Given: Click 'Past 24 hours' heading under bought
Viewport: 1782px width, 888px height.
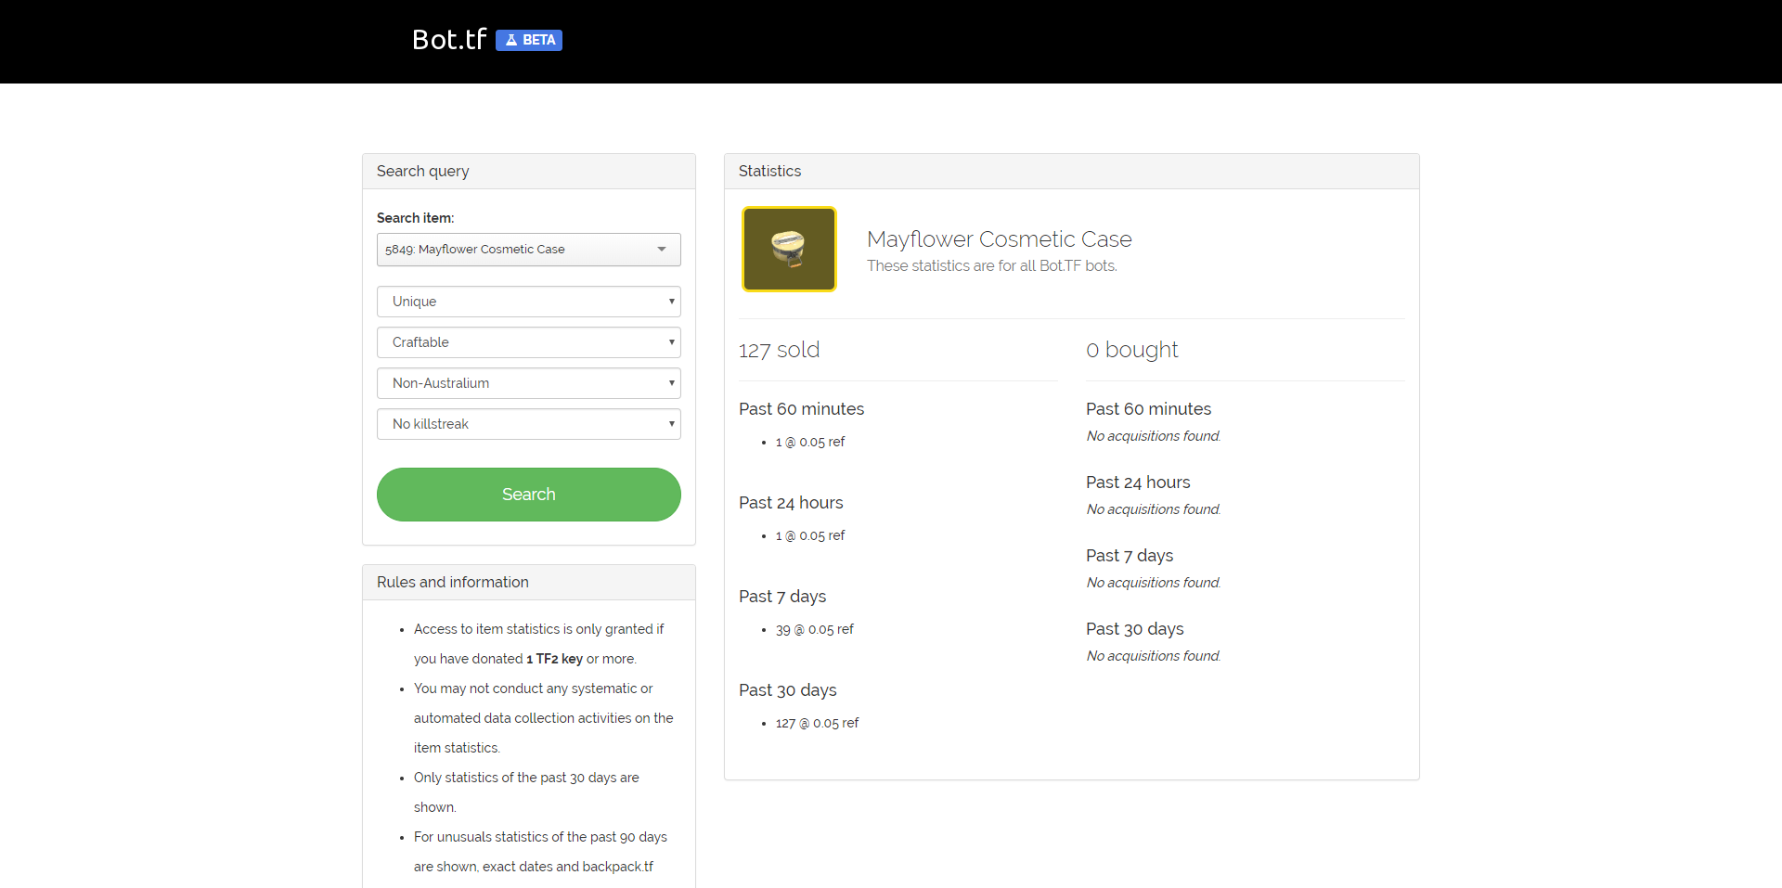Looking at the screenshot, I should pyautogui.click(x=1138, y=483).
